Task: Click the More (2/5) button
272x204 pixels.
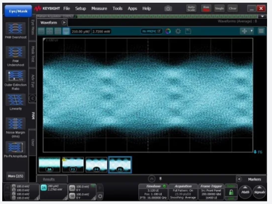Action: click(16, 176)
